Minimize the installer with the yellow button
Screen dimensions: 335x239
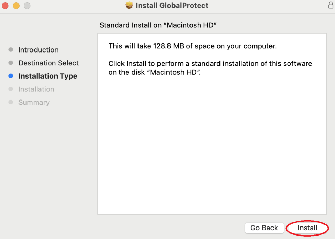(x=16, y=6)
